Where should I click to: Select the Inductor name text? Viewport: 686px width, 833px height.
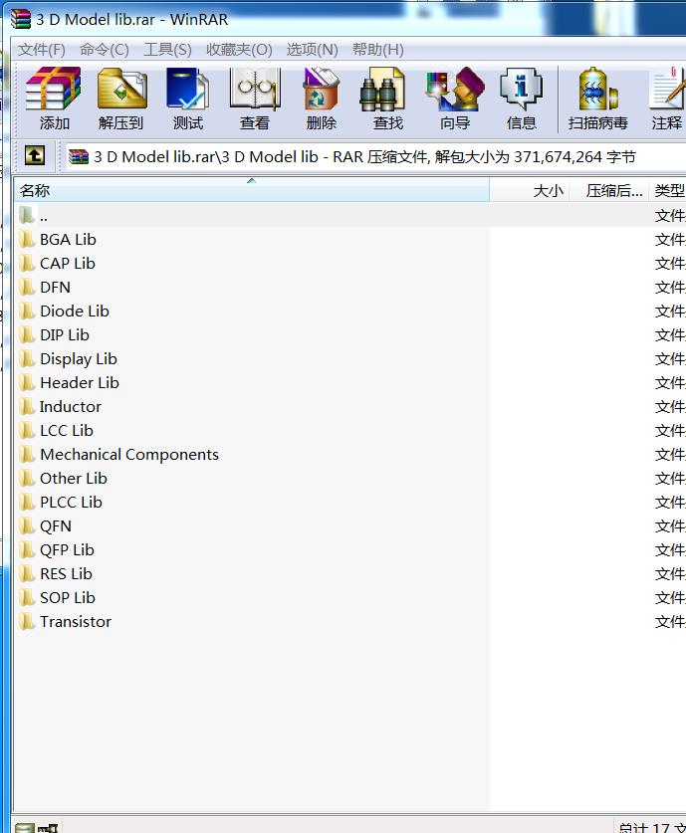pos(71,407)
